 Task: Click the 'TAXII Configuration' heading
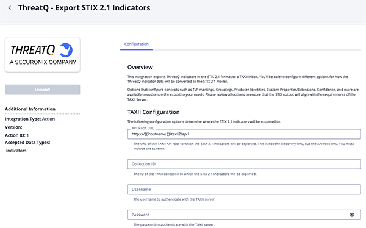click(x=153, y=112)
